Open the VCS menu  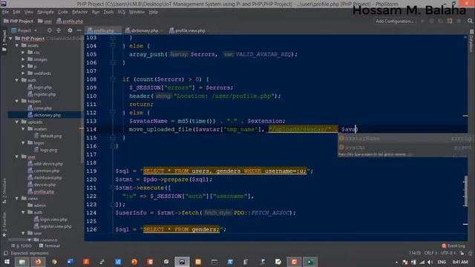(x=122, y=12)
